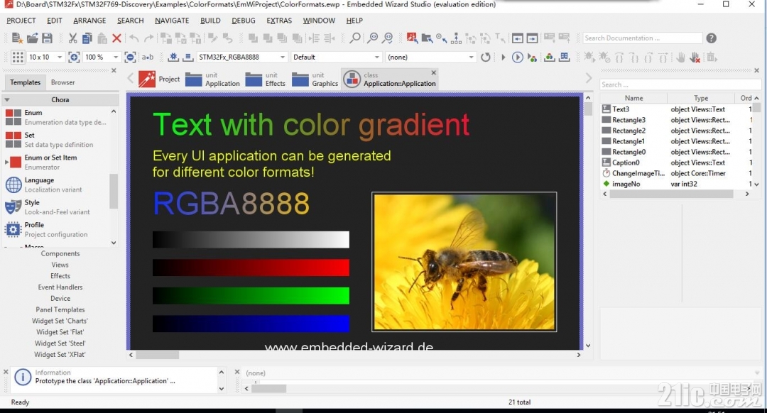Click the Language globe icon
This screenshot has width=767, height=413.
tap(13, 185)
